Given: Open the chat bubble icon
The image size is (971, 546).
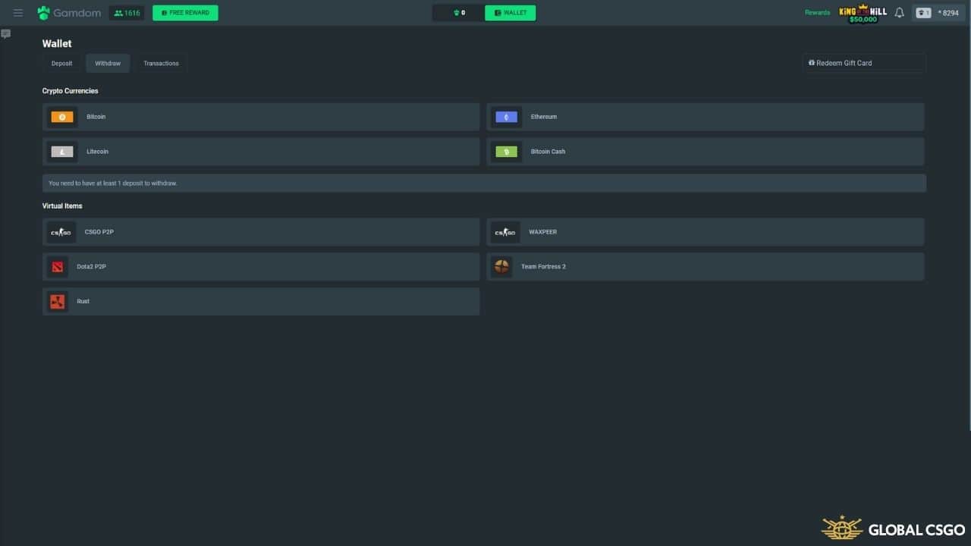Looking at the screenshot, I should point(5,34).
